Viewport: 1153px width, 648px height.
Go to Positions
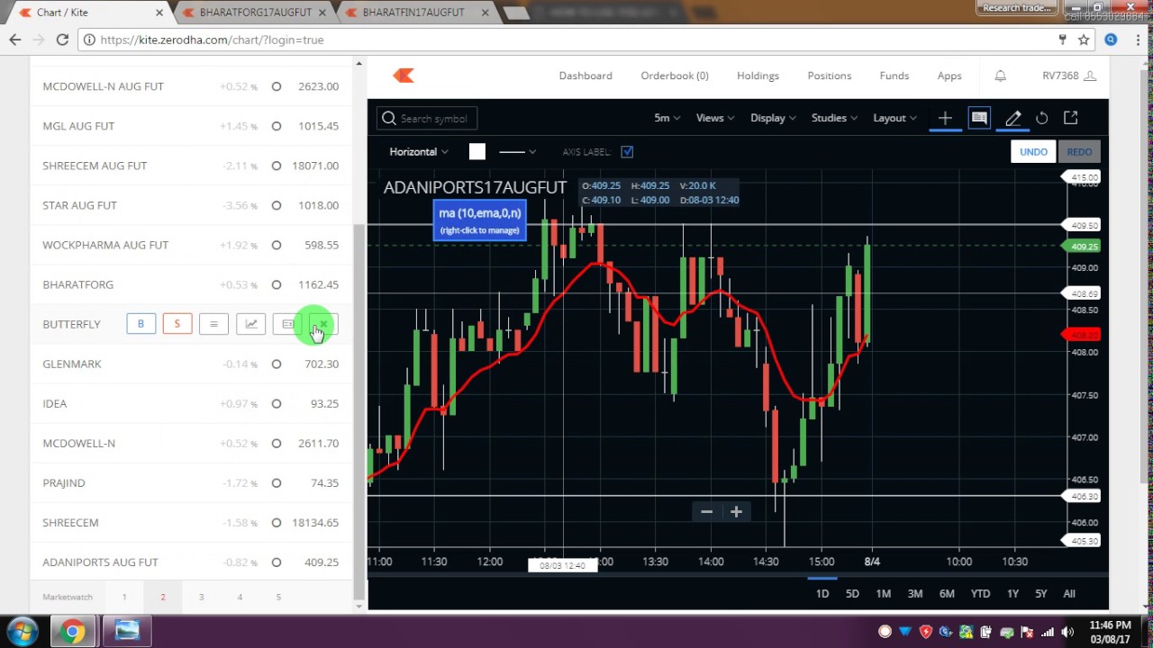coord(830,76)
